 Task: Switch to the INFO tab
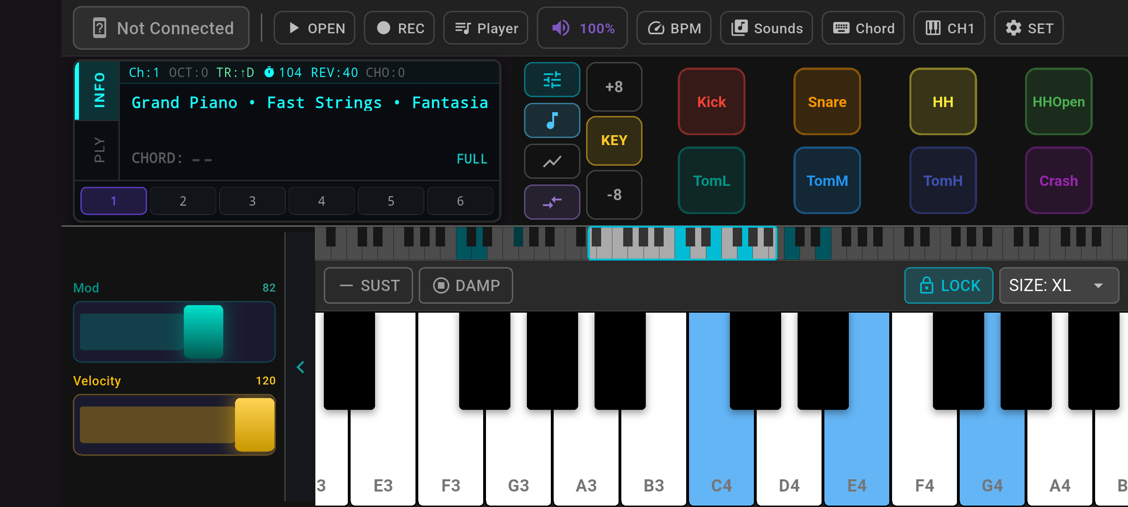[x=98, y=90]
